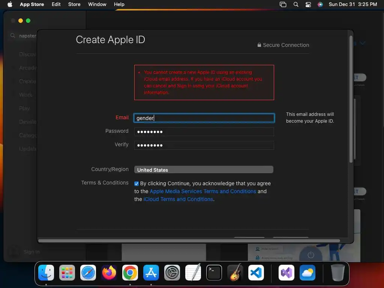Open Visual Studio from the Dock
The height and width of the screenshot is (288, 384).
pos(286,272)
